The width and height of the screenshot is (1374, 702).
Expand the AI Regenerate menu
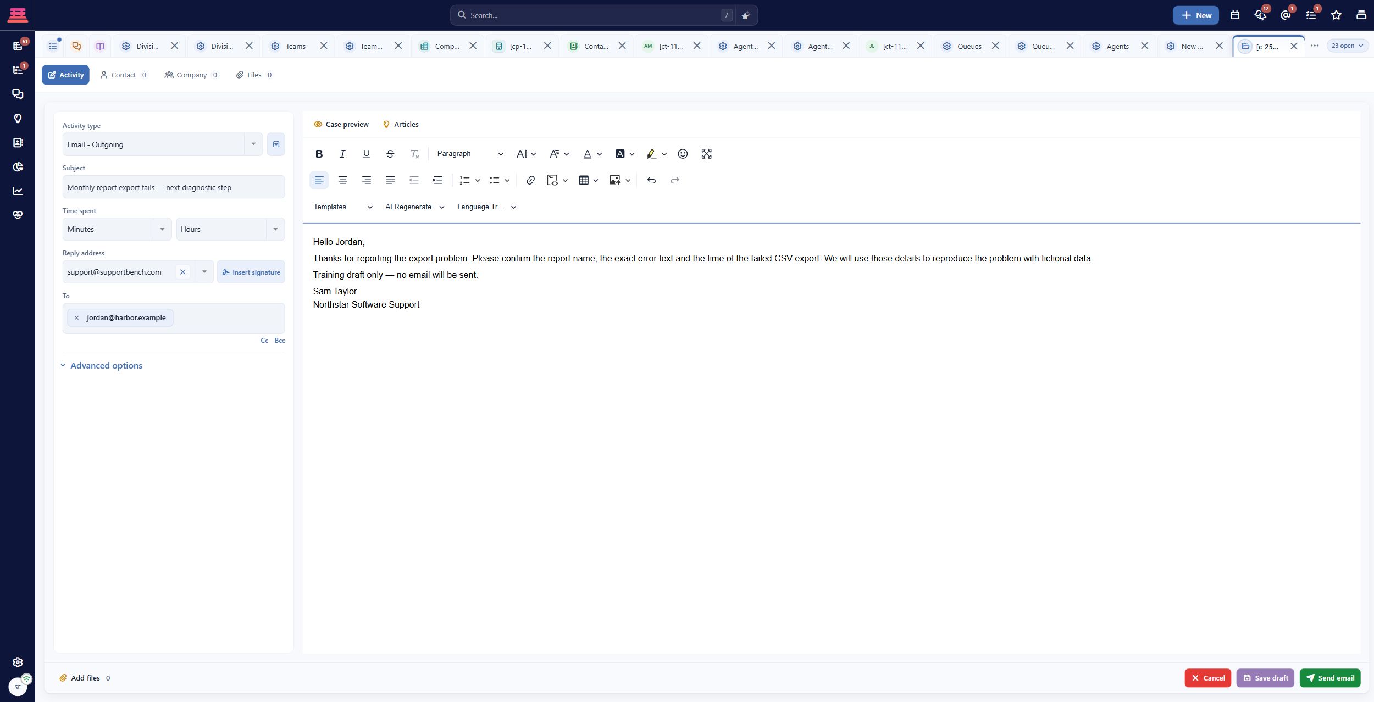click(415, 207)
